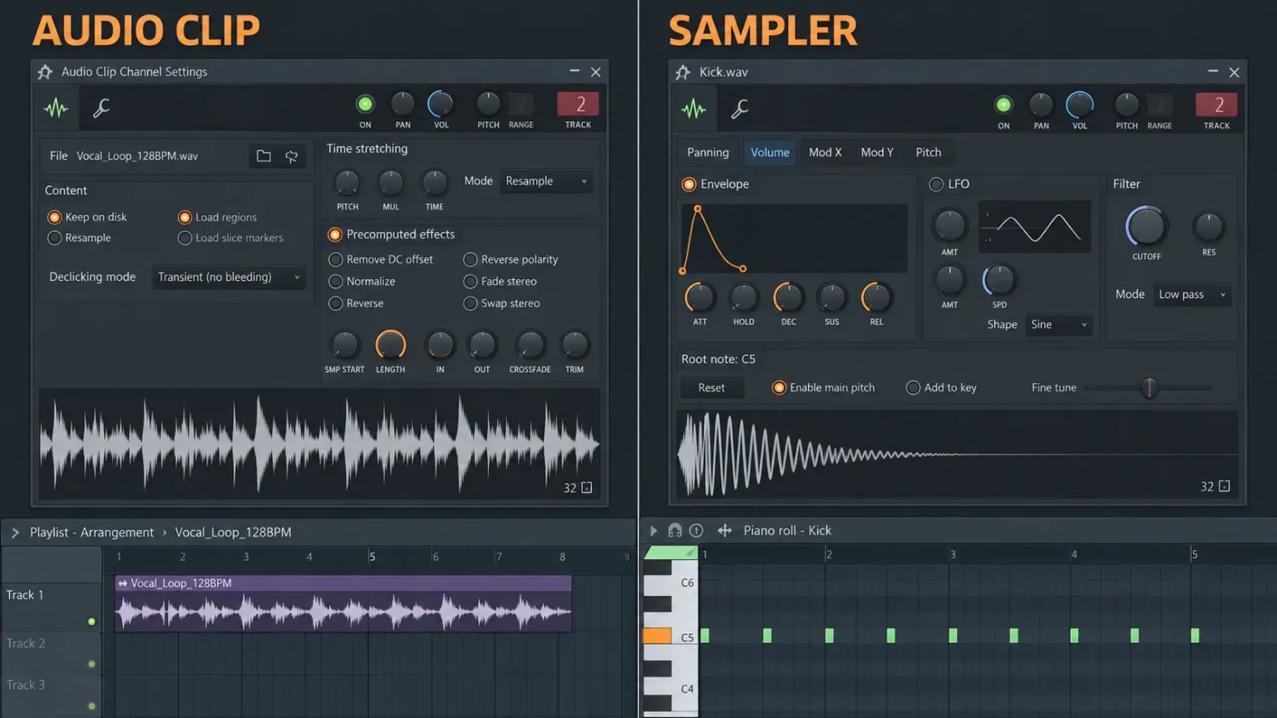
Task: Click the SMP START knob
Action: 344,344
